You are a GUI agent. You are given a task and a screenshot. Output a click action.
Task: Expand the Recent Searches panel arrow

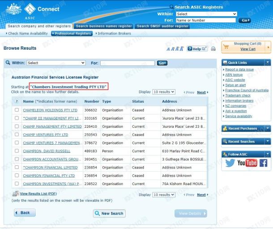click(268, 141)
